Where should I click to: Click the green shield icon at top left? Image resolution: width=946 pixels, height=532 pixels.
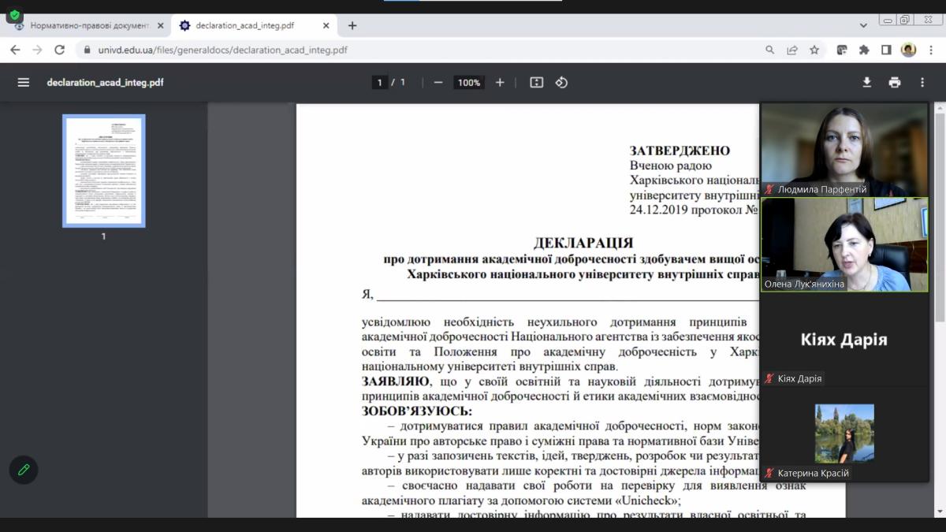tap(14, 14)
